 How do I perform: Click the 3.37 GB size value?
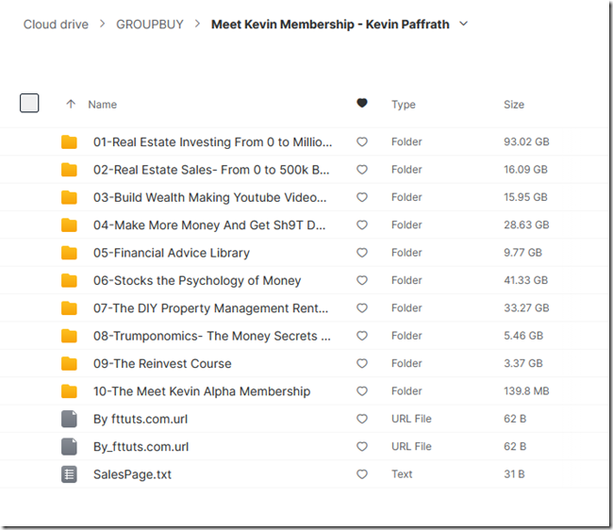523,363
